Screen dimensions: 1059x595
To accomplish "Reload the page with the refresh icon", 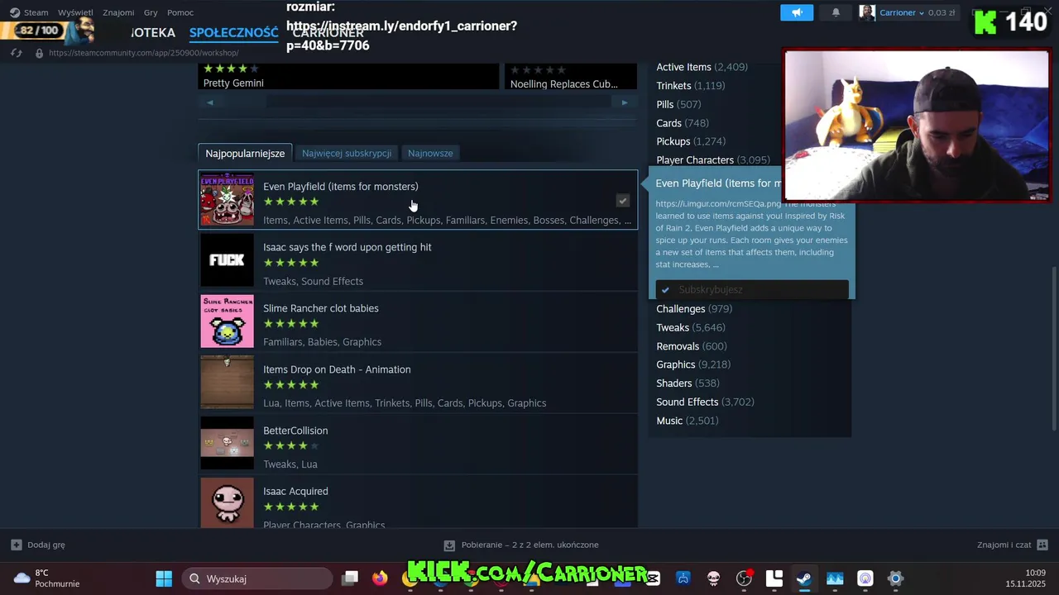I will tap(16, 53).
